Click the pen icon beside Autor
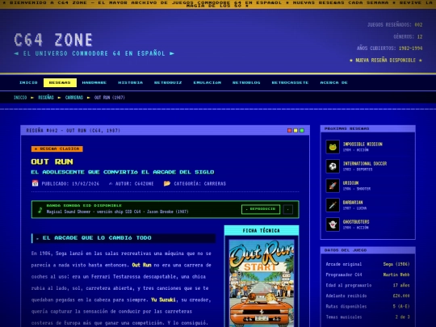The image size is (436, 327). tap(111, 183)
